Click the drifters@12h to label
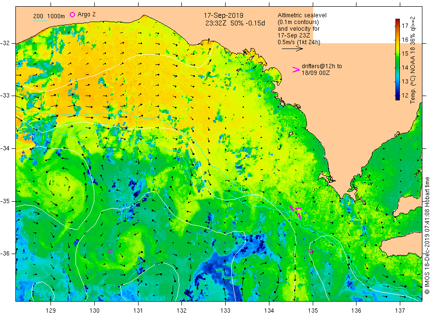This screenshot has width=433, height=317. coord(322,66)
